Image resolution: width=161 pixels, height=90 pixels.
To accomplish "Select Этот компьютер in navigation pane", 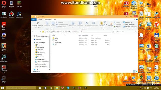I will pyautogui.click(x=40, y=42).
